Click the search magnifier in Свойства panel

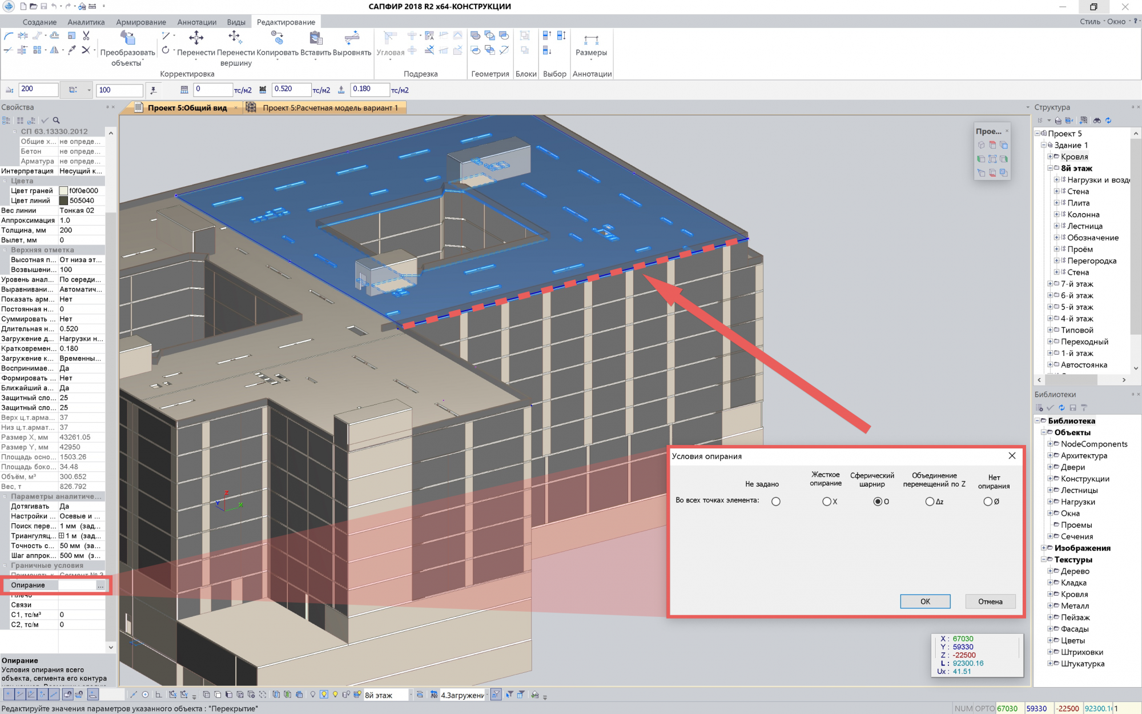click(56, 121)
